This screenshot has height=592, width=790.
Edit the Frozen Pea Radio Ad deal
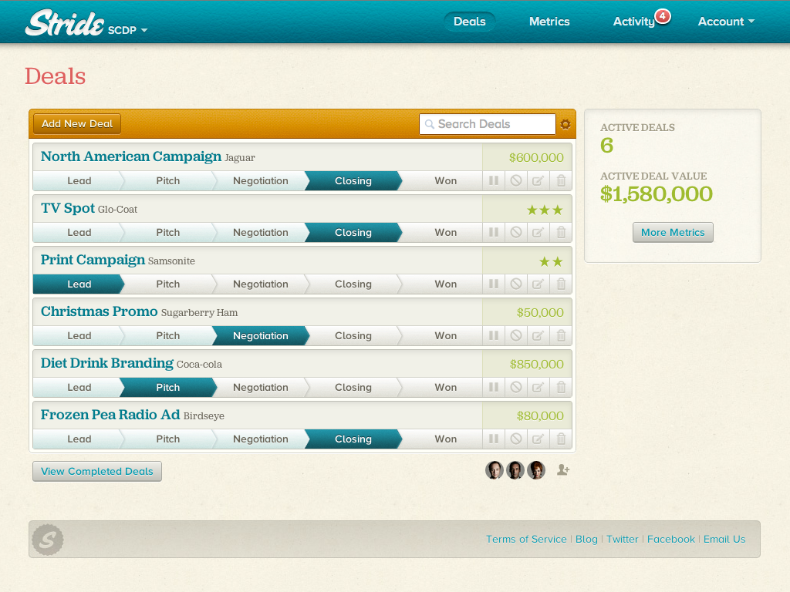(x=538, y=439)
